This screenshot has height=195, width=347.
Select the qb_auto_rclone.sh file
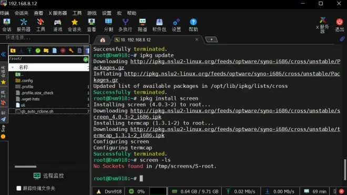(x=35, y=111)
